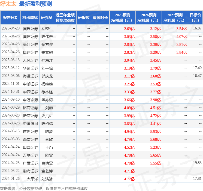Click the 目标价(元) column header
This screenshot has width=203, height=191.
click(195, 18)
